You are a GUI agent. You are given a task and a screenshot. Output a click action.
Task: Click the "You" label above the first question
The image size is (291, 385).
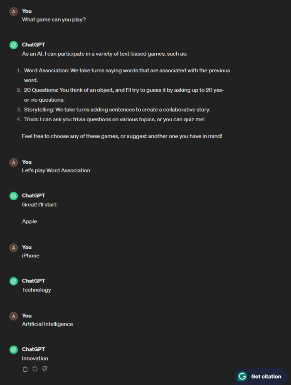point(27,11)
